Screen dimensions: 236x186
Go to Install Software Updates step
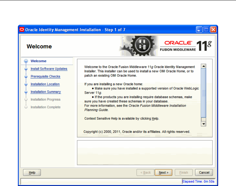[49, 69]
